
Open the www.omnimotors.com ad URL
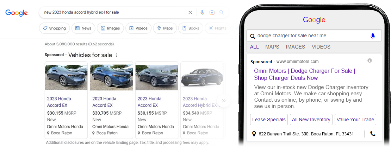click(298, 62)
